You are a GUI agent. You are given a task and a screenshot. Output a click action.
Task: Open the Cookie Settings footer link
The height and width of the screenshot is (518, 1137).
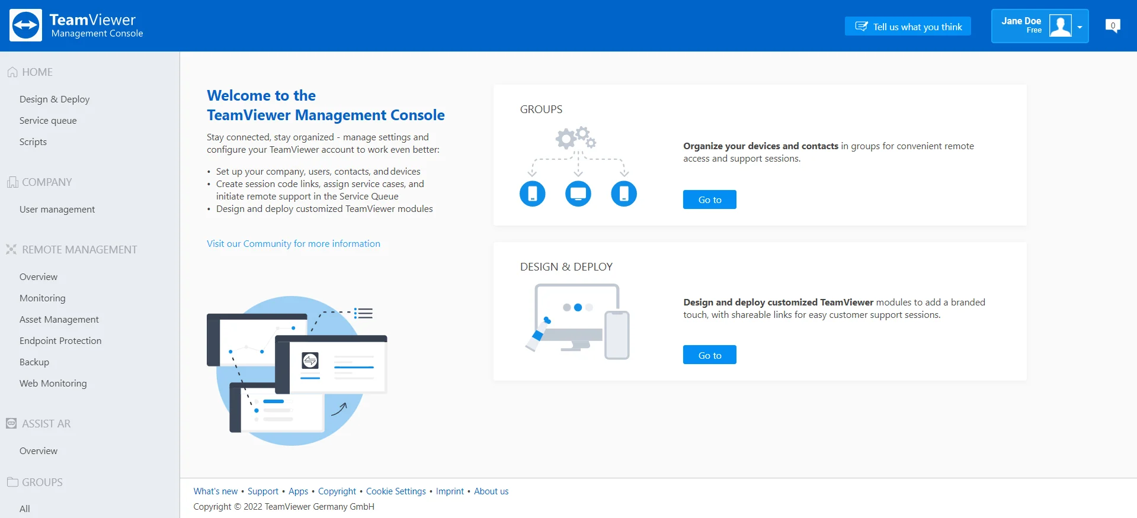tap(396, 491)
